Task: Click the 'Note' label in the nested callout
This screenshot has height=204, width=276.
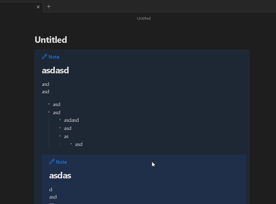Action: click(x=62, y=162)
